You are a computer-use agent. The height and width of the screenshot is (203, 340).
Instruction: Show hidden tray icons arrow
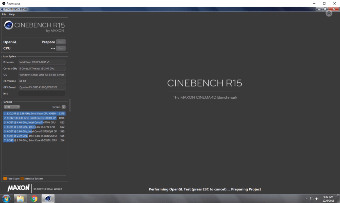click(306, 199)
